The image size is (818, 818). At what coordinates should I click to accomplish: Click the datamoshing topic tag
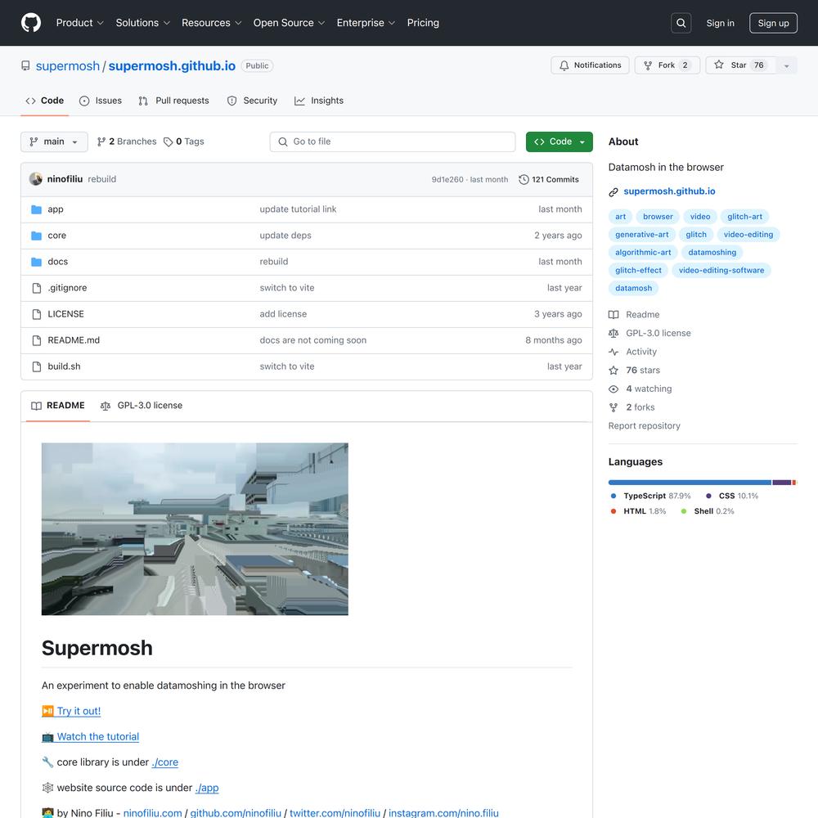(712, 253)
